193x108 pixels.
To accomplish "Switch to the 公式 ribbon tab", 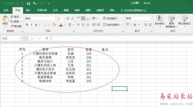I will pyautogui.click(x=55, y=10).
